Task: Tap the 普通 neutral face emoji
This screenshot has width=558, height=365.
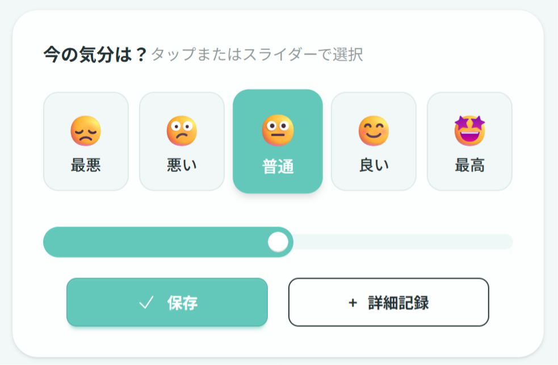Action: [x=277, y=130]
